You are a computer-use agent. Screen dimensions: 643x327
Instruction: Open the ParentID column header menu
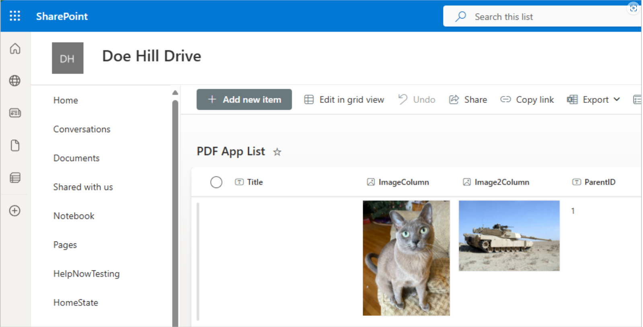(x=594, y=182)
